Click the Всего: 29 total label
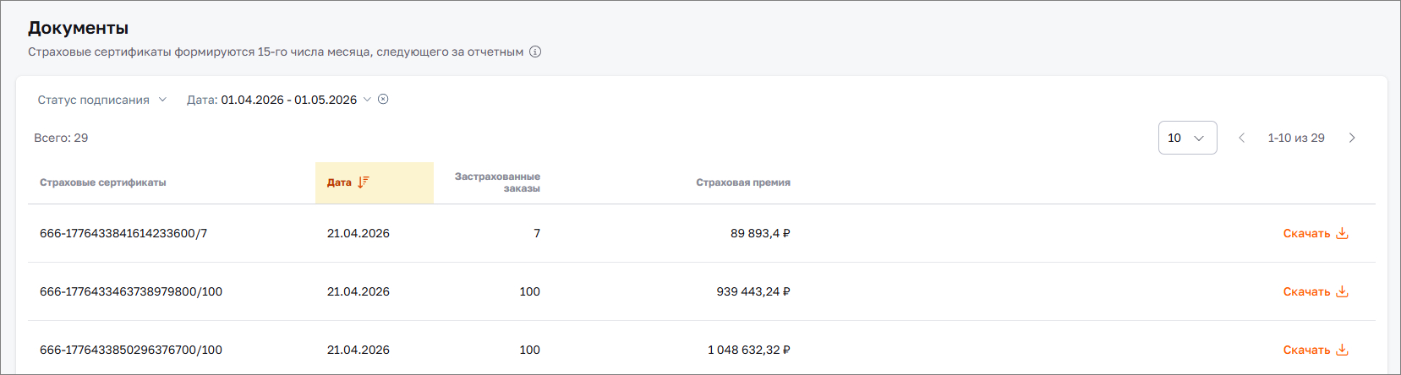The image size is (1401, 375). point(61,138)
